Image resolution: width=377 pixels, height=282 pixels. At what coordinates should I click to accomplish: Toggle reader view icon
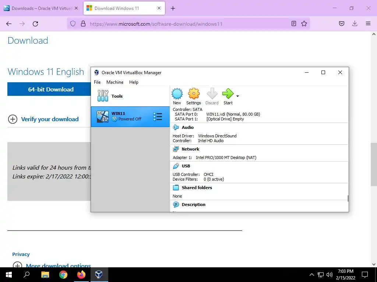[x=293, y=23]
